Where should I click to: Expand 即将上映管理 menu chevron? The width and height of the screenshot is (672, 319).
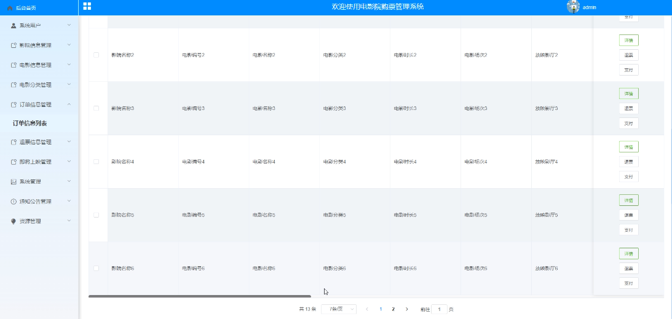point(69,162)
